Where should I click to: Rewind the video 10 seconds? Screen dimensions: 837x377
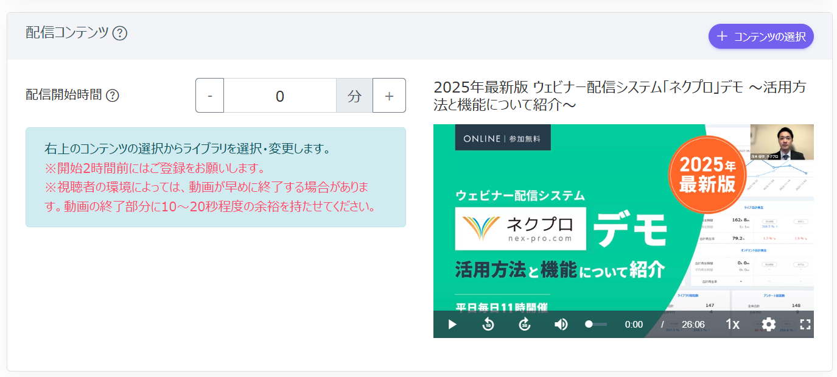click(x=488, y=325)
